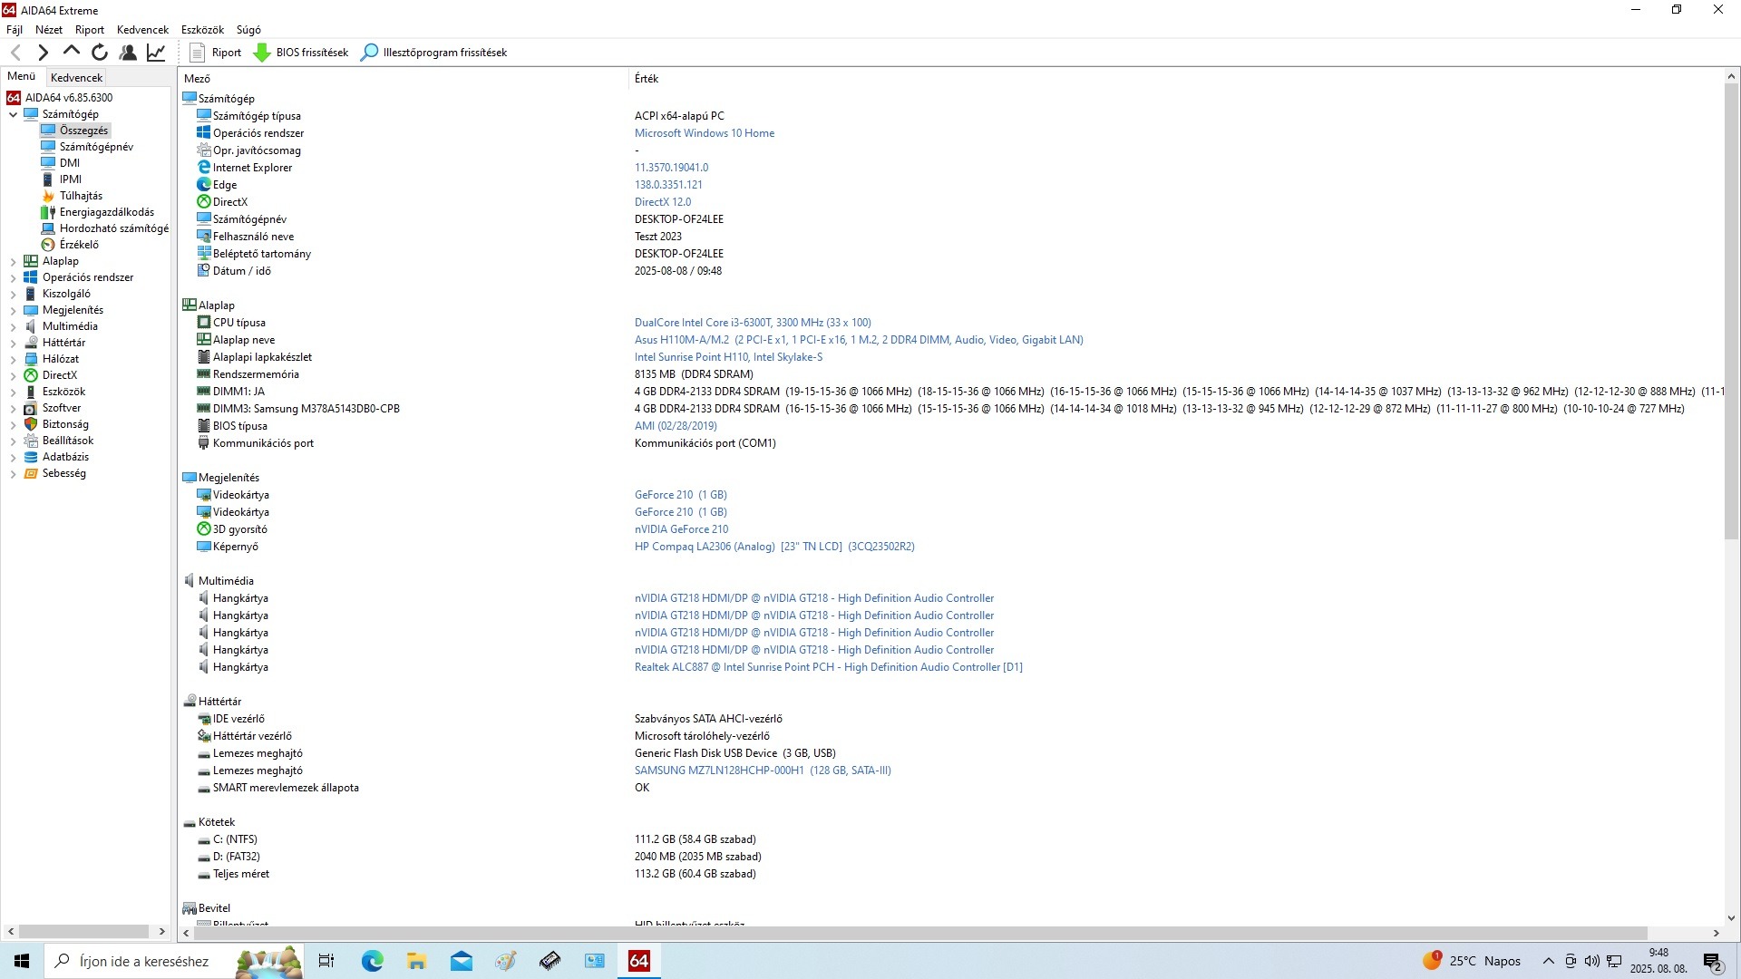Open the Eszközök menu
Screen dimensions: 1741x979
point(202,30)
